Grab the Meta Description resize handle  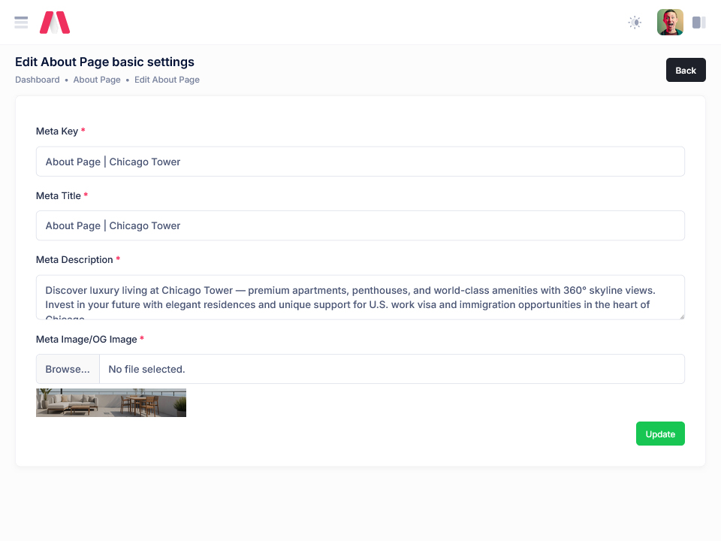tap(681, 316)
